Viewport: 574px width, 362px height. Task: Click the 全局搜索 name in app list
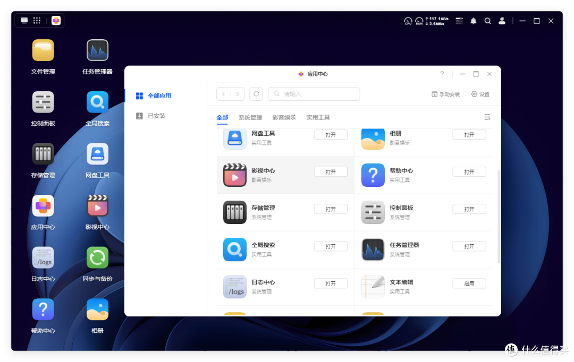263,245
